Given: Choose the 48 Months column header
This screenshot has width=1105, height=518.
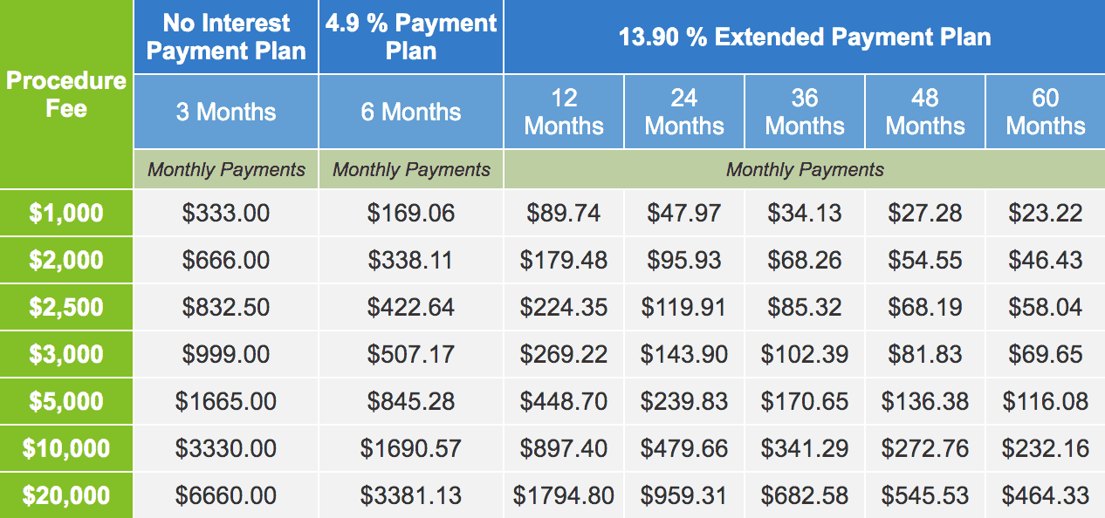Looking at the screenshot, I should (925, 112).
